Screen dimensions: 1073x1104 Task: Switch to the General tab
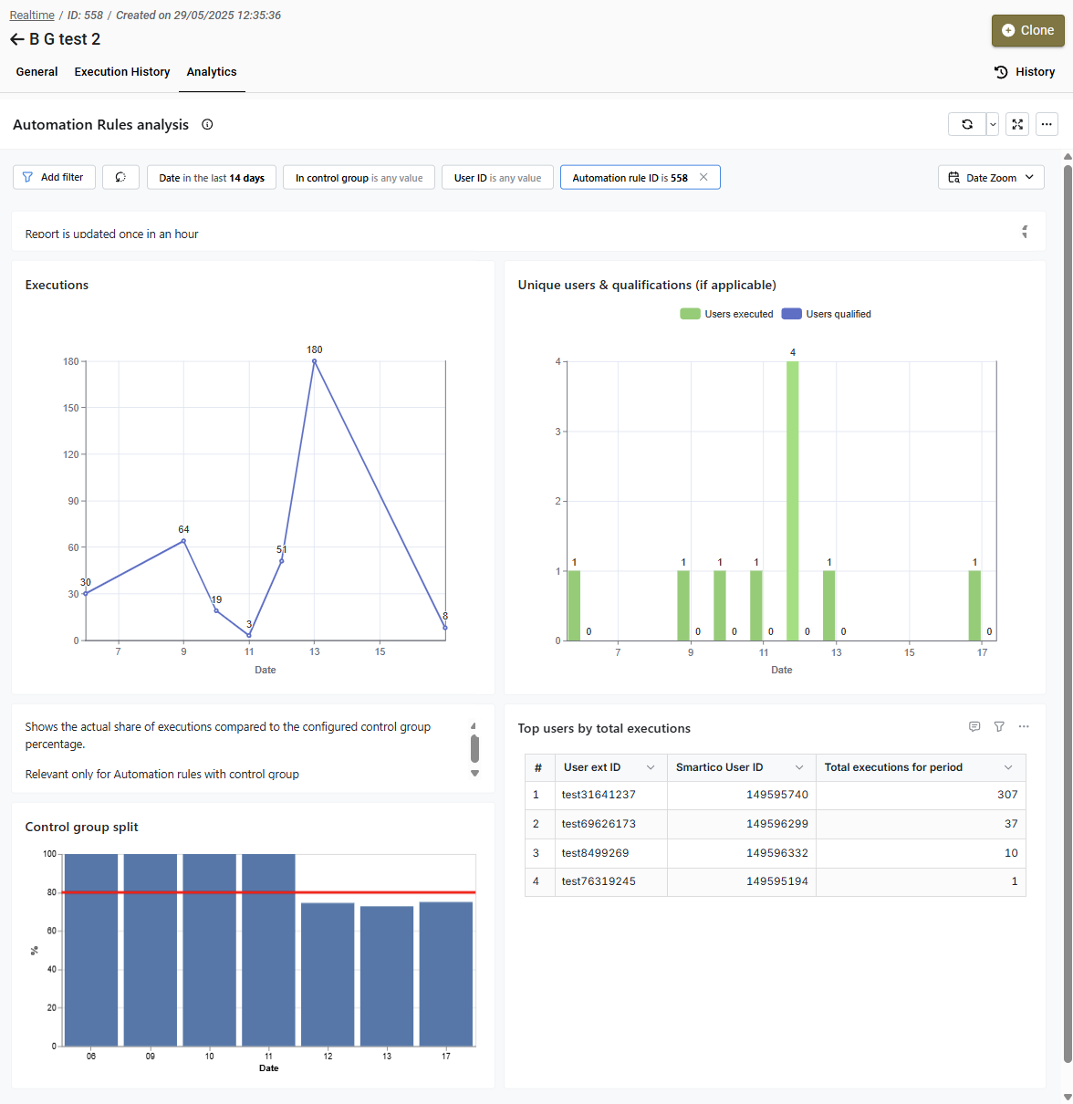point(36,72)
